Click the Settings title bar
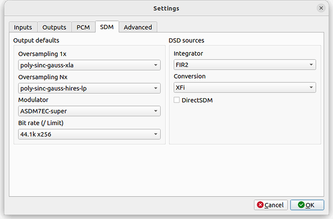Screen dimensions: 333x219 click(x=166, y=8)
